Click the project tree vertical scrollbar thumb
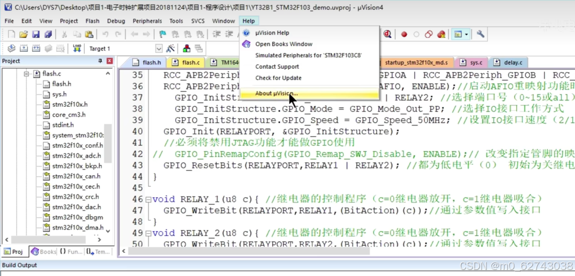Screen dimensions: 575x276 [108, 143]
